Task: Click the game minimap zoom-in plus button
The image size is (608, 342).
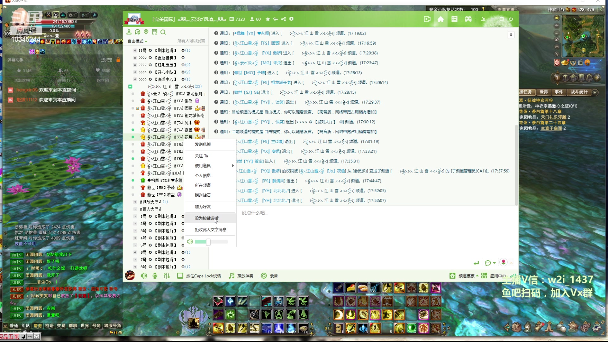Action: tap(557, 26)
